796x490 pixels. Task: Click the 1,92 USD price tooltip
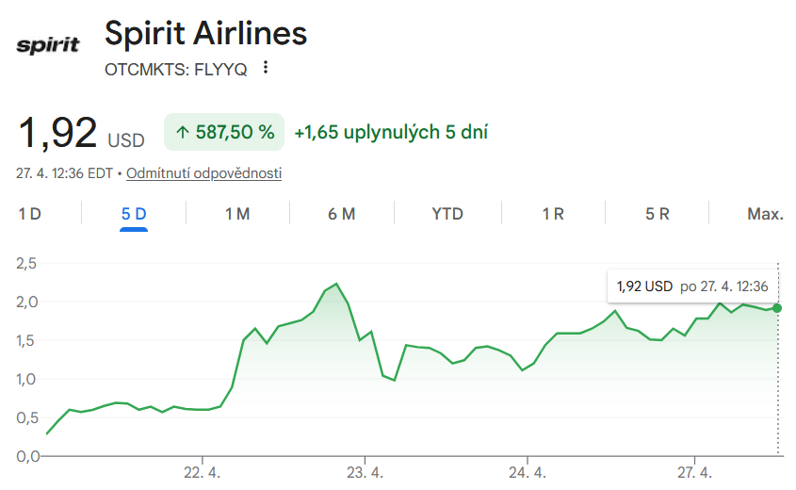tap(692, 286)
